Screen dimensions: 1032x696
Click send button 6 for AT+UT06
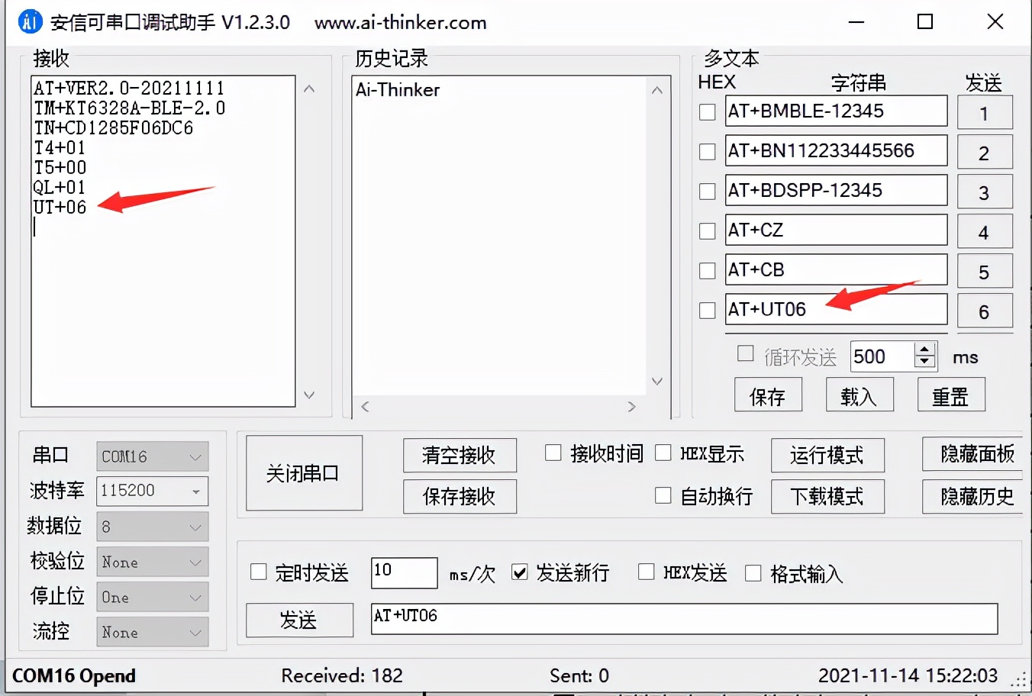coord(985,311)
